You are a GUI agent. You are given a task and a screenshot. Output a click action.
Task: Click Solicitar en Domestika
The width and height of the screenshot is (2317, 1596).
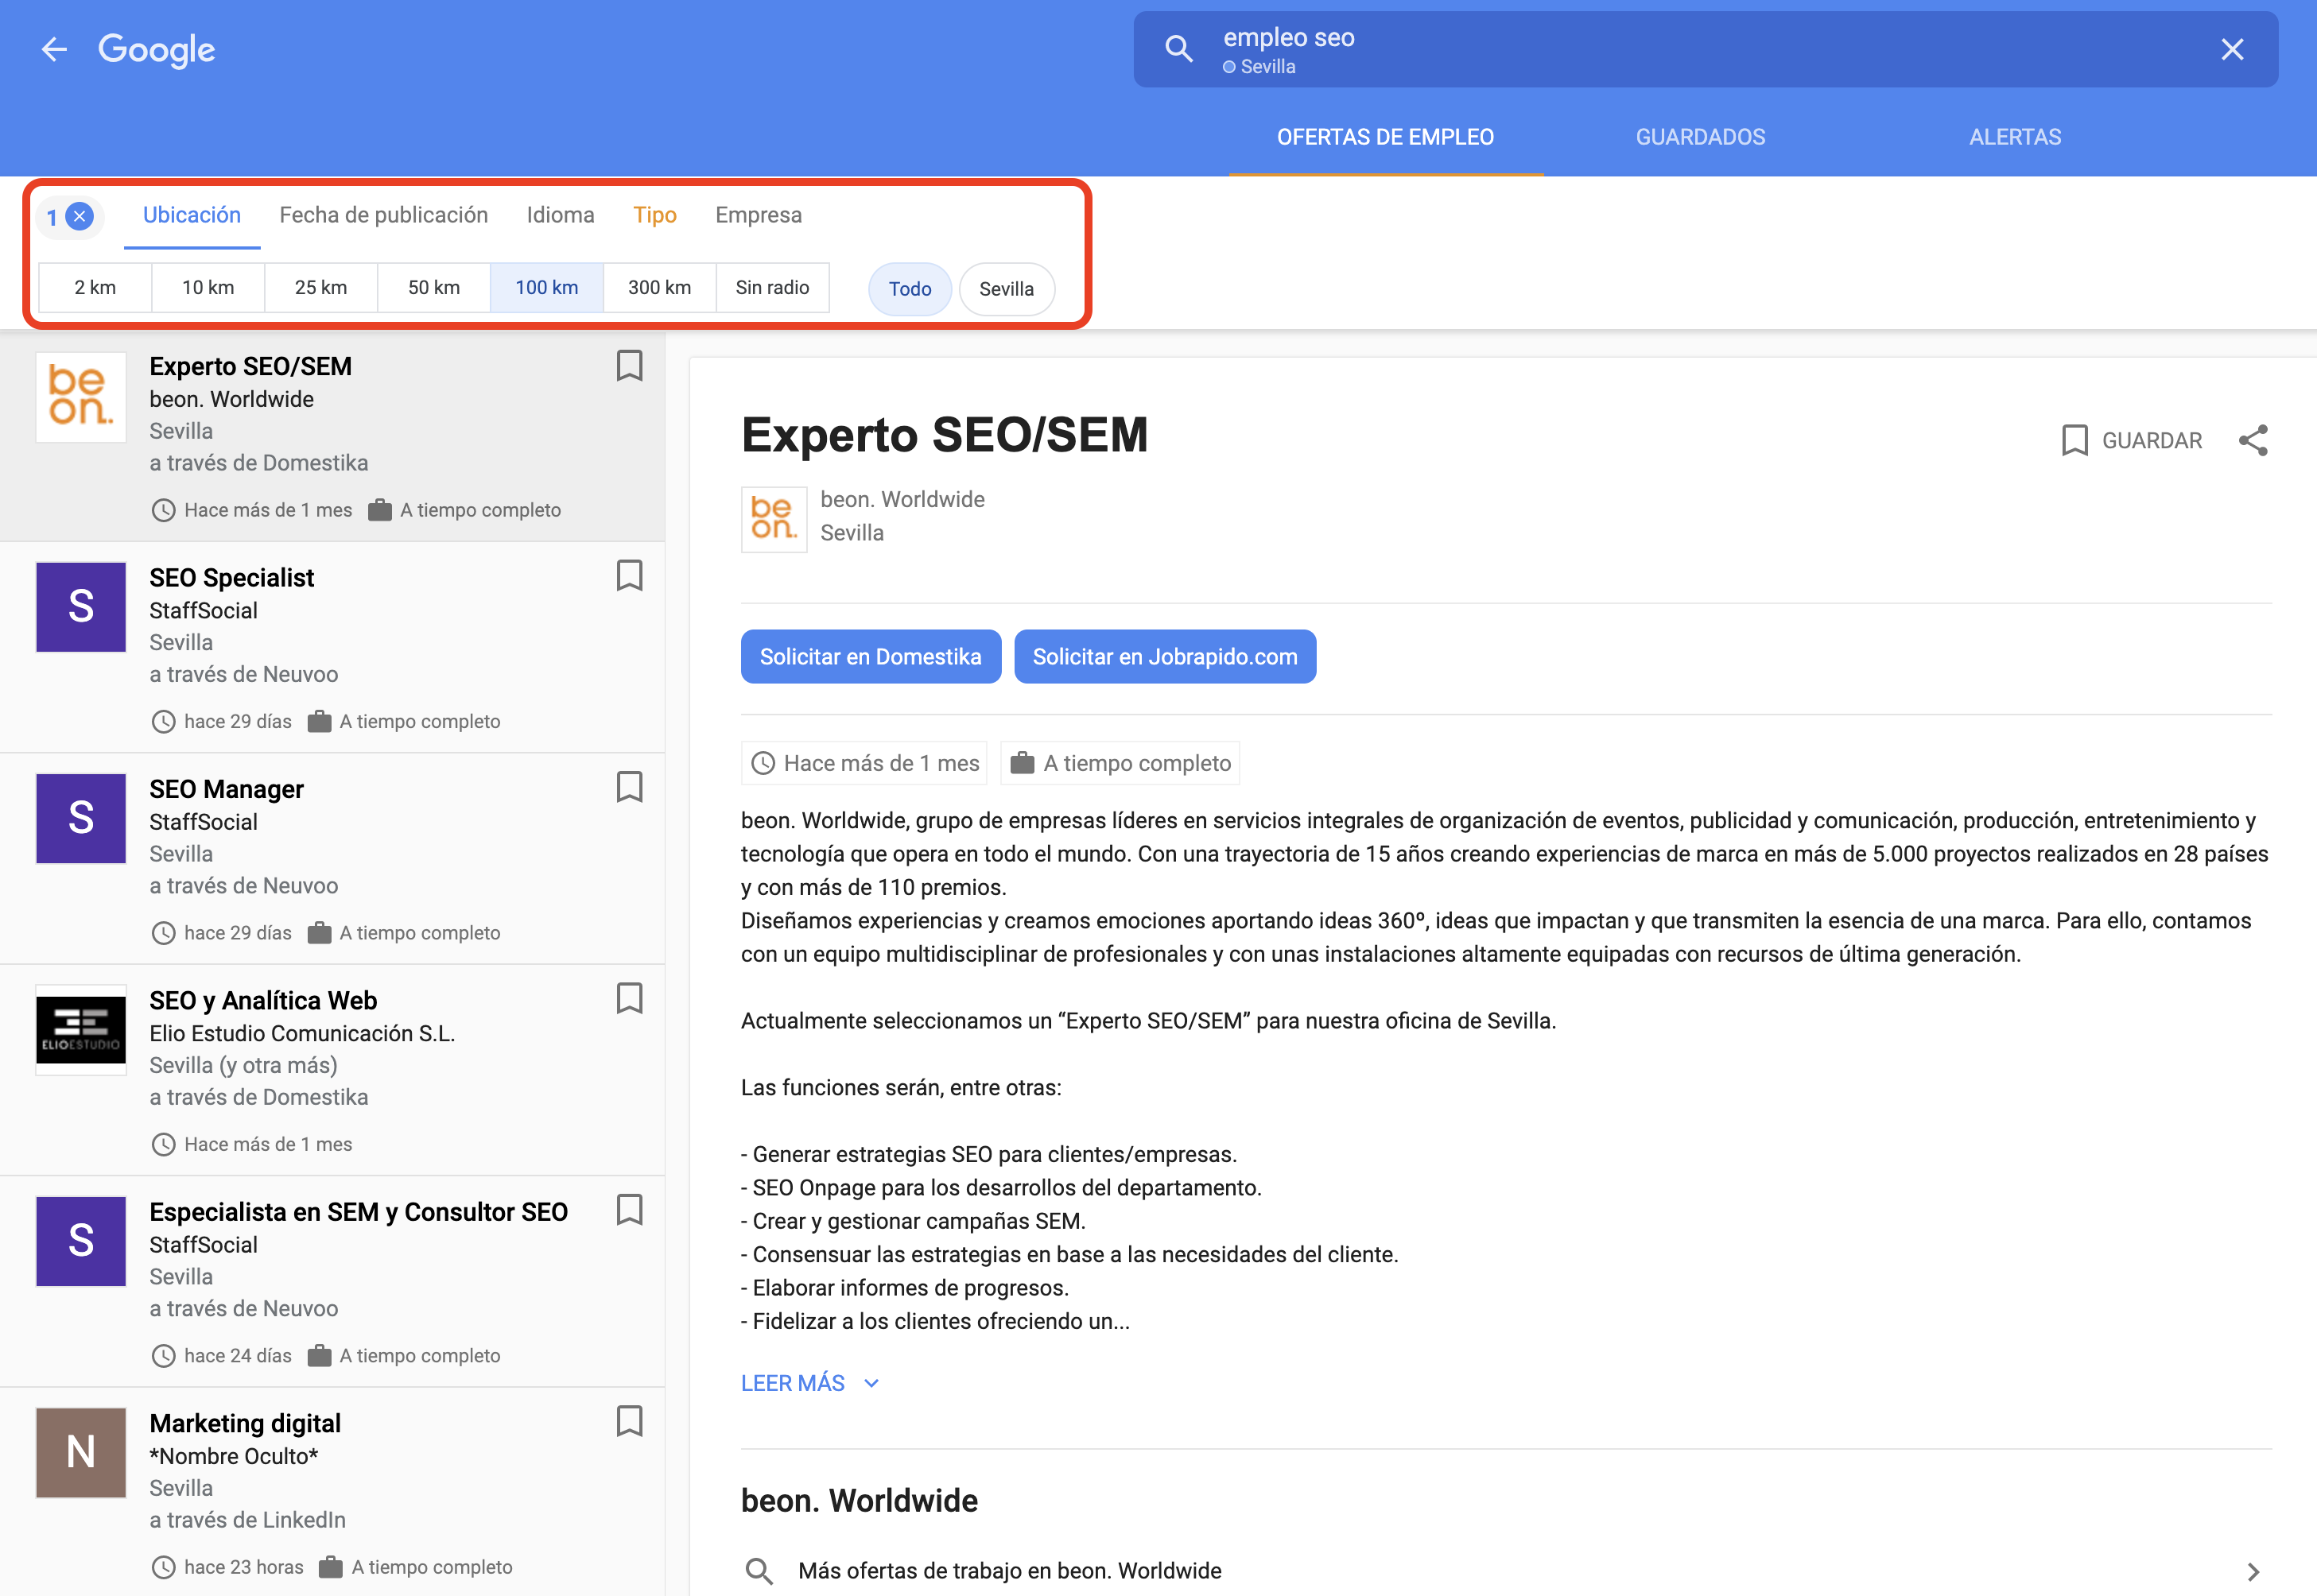tap(871, 657)
